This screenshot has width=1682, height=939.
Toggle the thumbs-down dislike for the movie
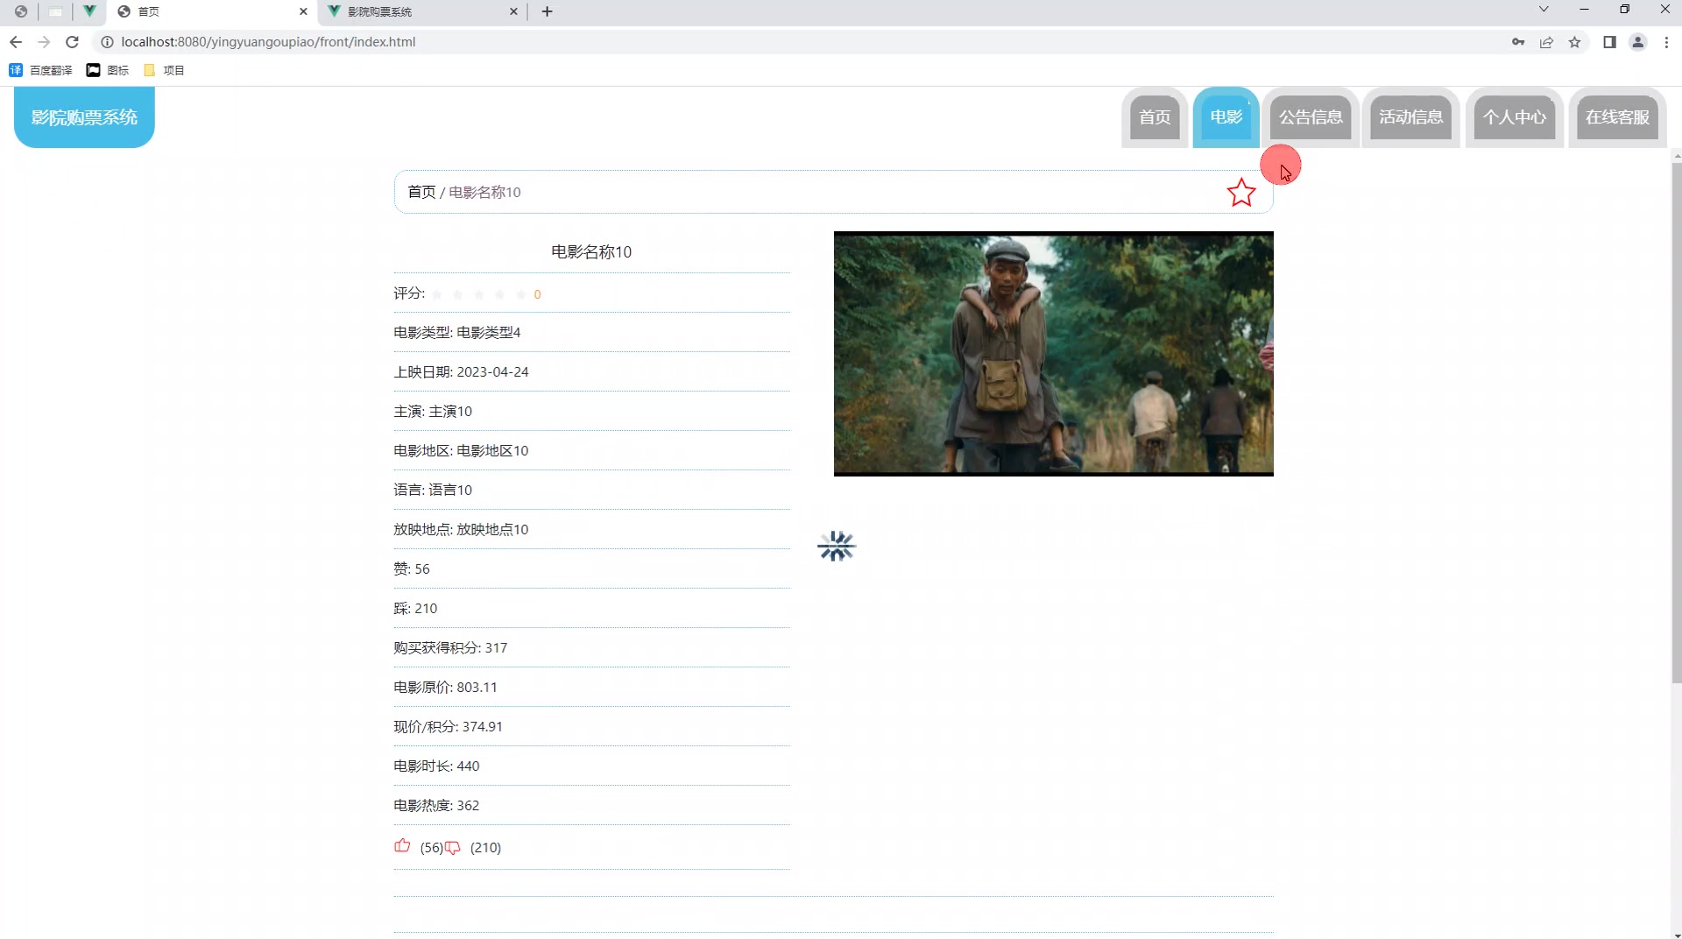(x=452, y=848)
